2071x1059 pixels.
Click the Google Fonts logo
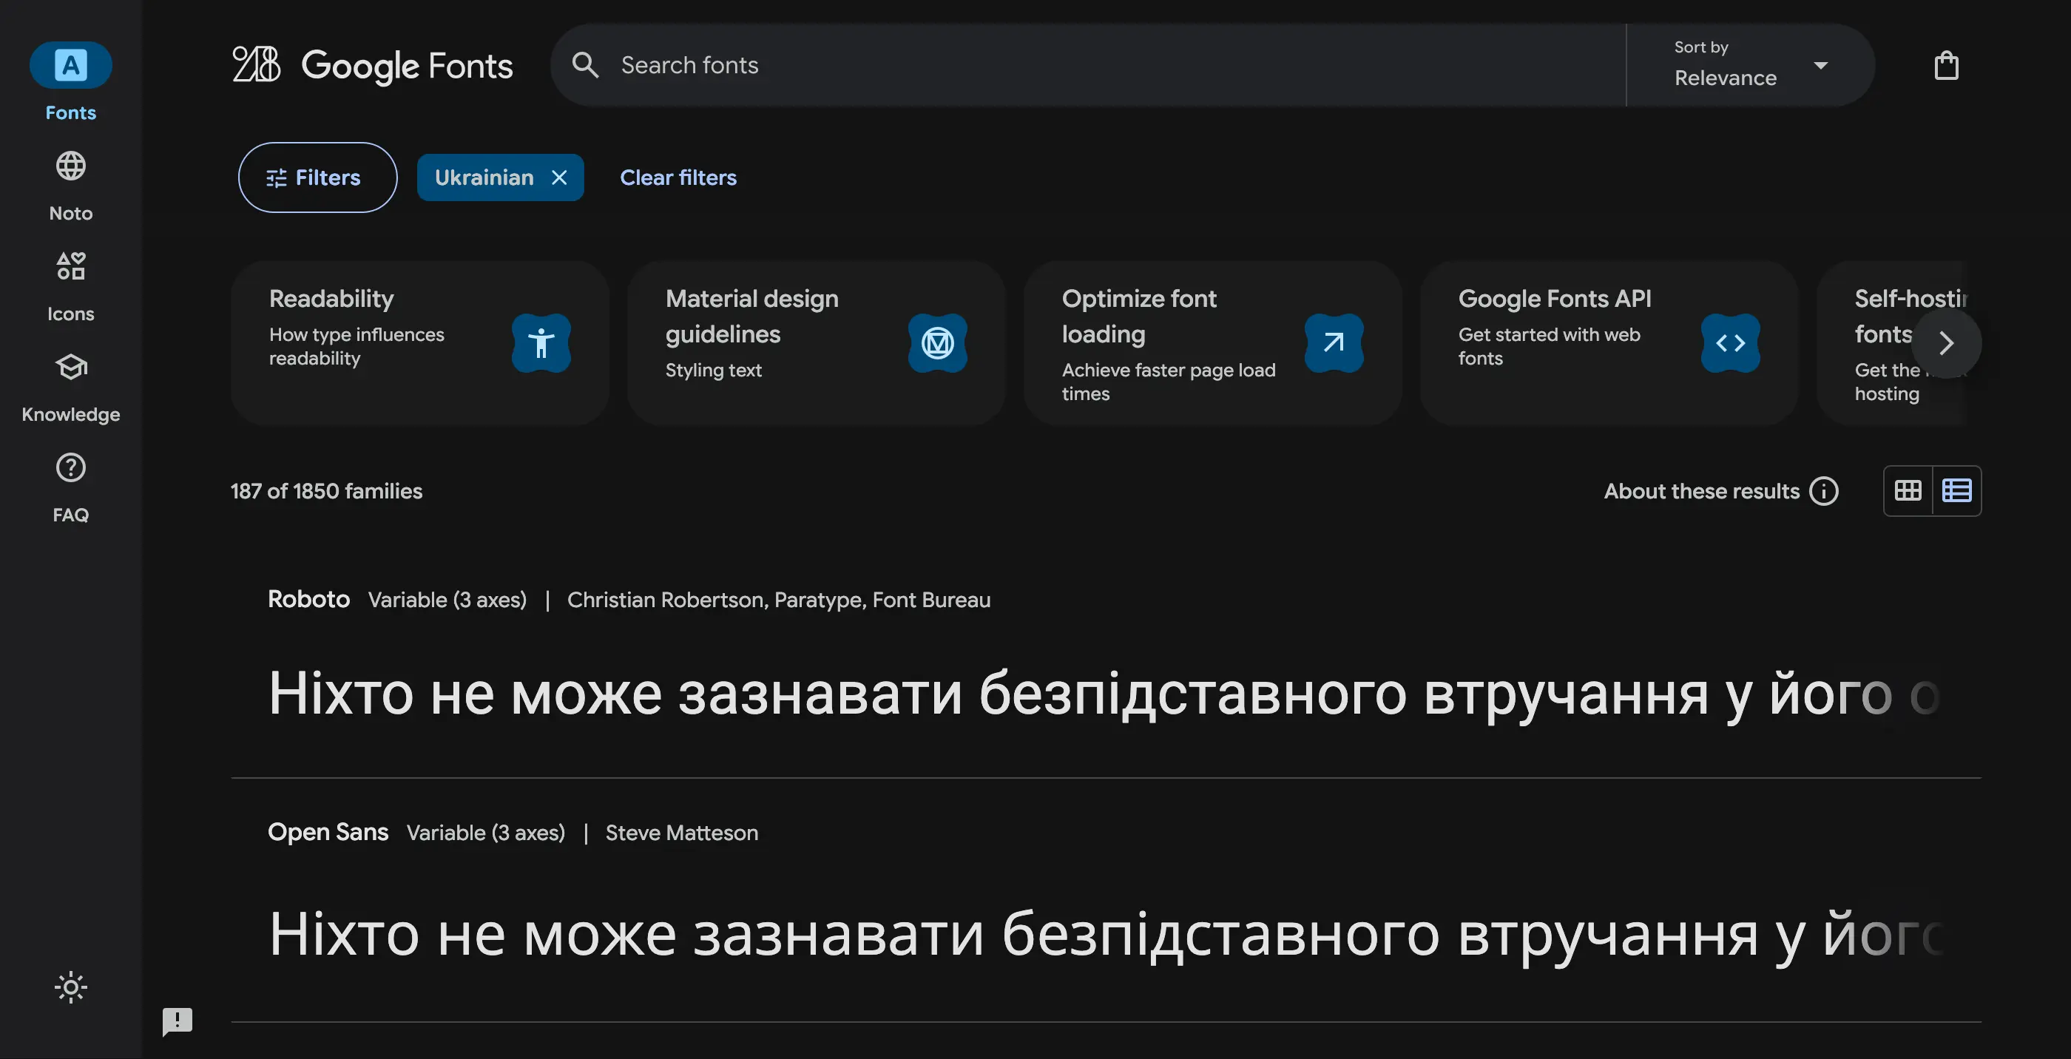pyautogui.click(x=372, y=64)
